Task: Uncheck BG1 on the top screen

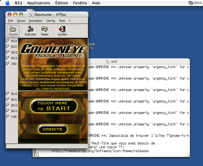Action: point(8,47)
